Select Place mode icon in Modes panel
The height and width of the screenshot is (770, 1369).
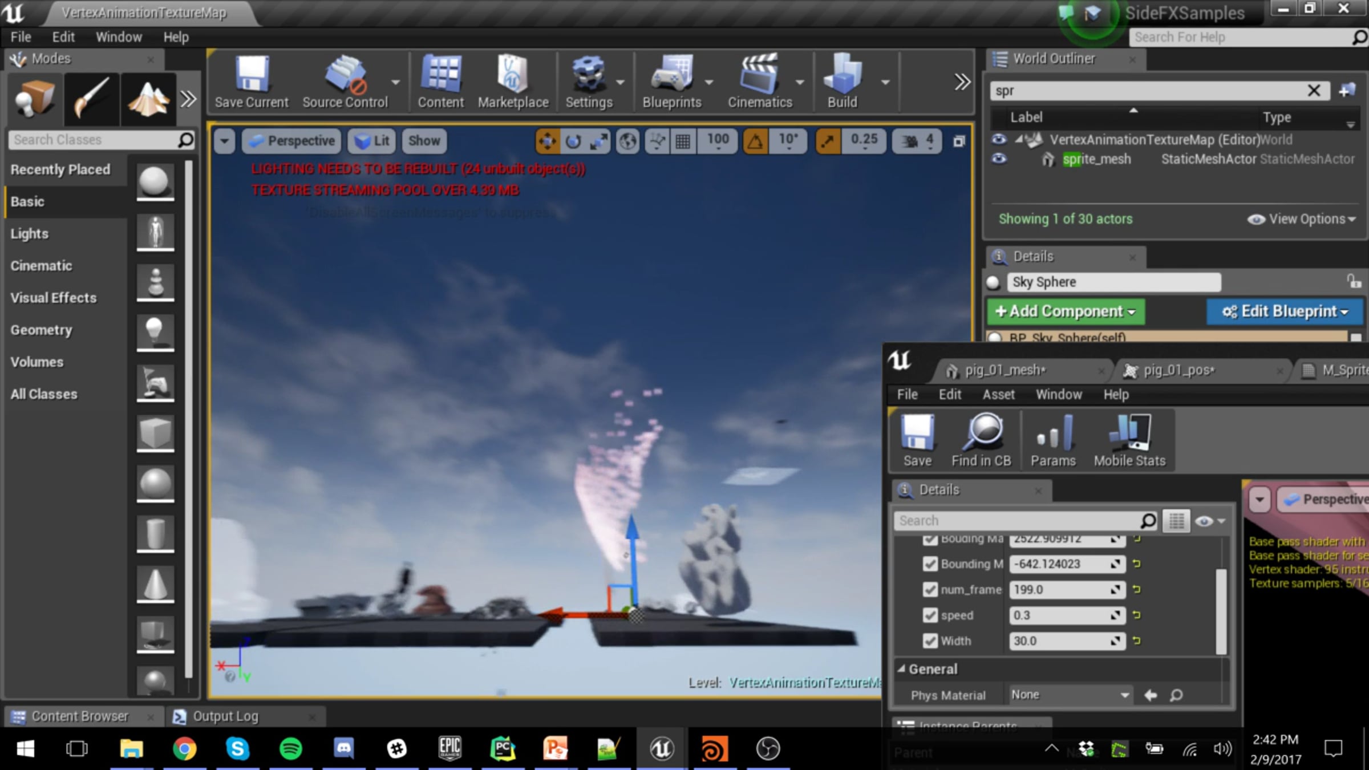point(34,99)
